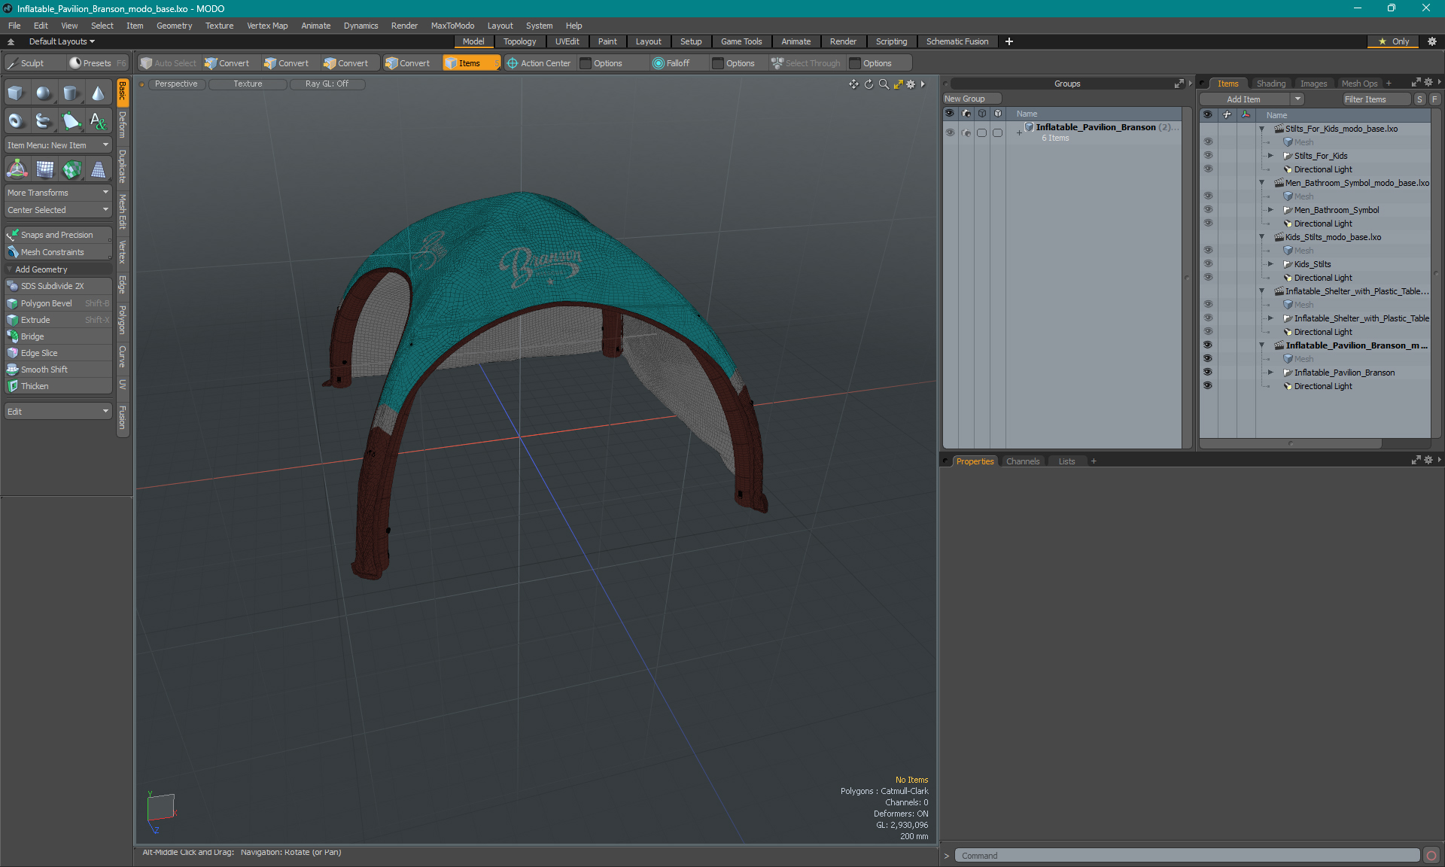Select the Sphere primitive tool
The image size is (1445, 867).
[44, 93]
